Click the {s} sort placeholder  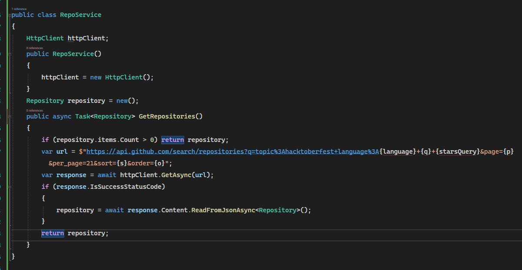122,163
